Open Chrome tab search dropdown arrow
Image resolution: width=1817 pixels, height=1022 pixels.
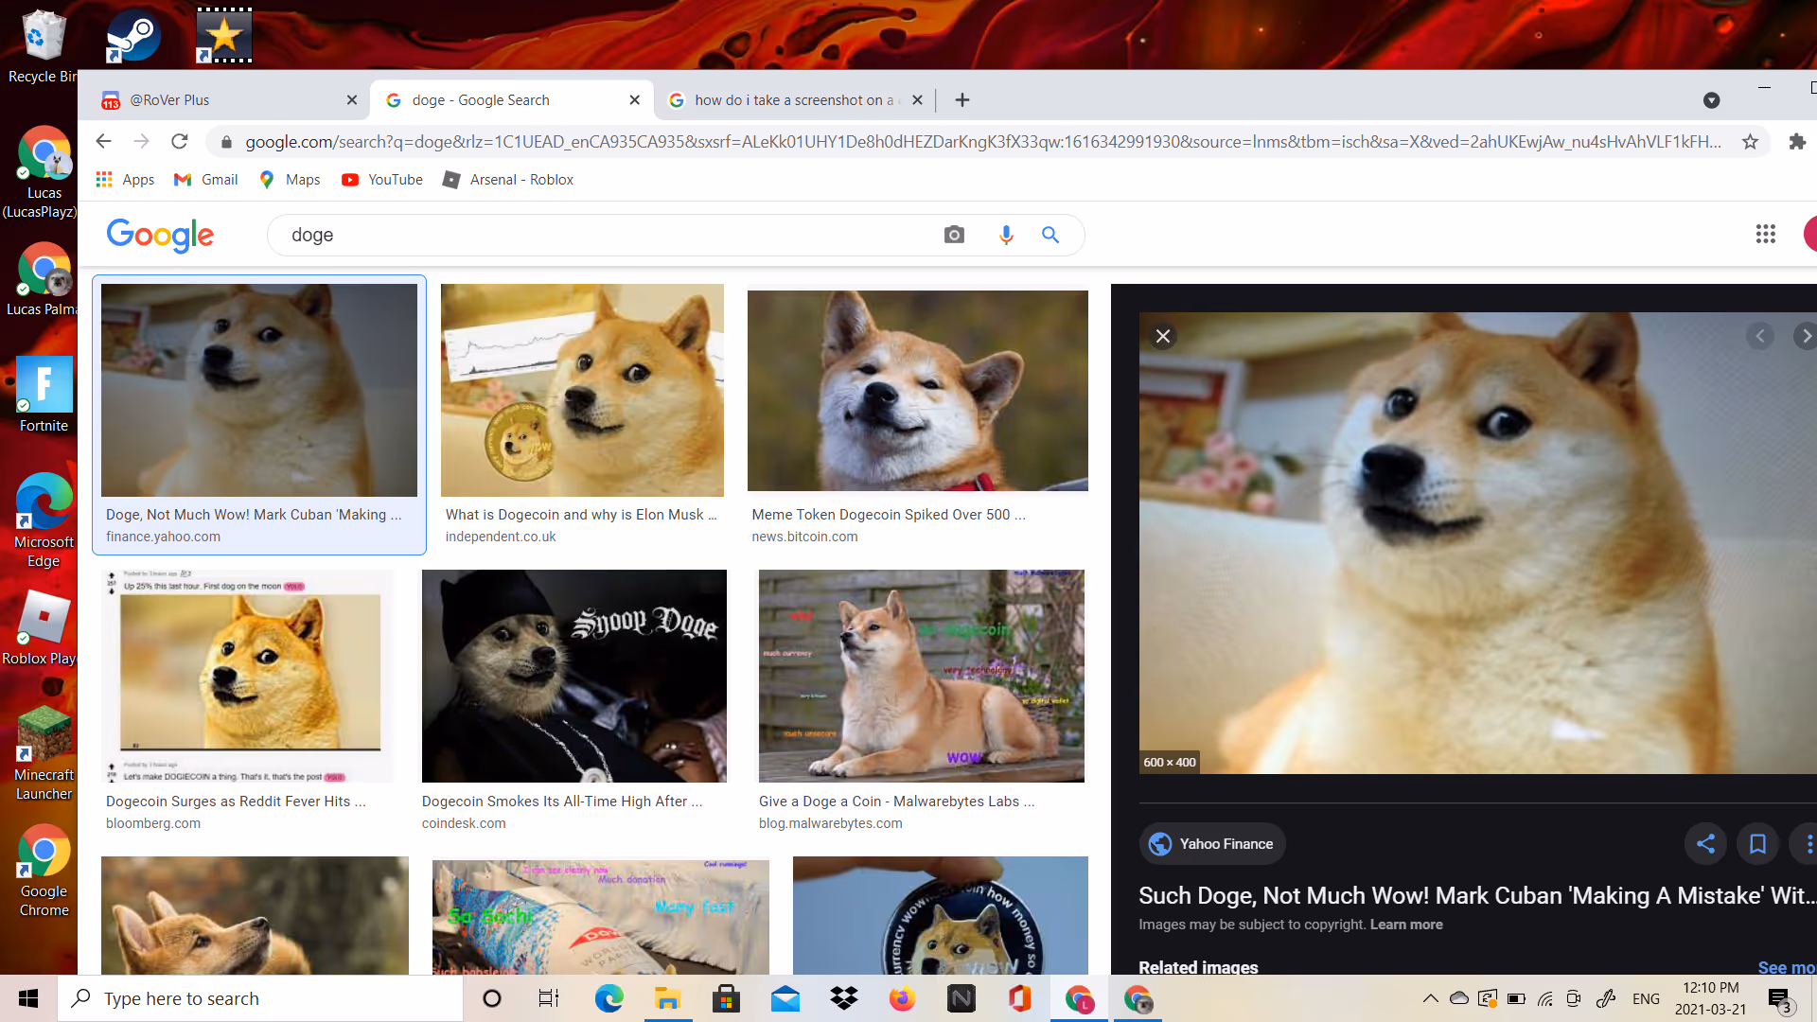pos(1711,100)
